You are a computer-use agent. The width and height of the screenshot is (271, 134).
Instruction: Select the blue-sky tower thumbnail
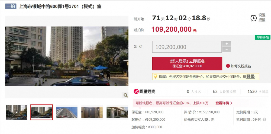point(67,112)
